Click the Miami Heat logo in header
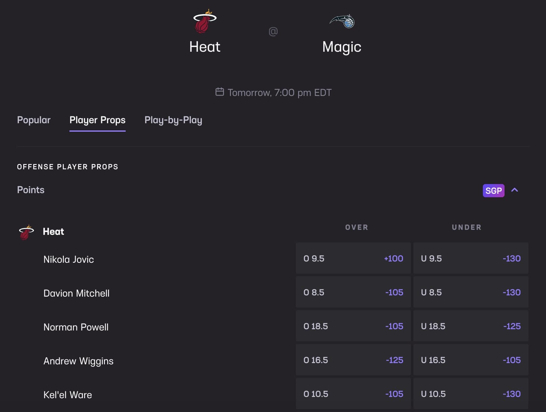 tap(205, 21)
